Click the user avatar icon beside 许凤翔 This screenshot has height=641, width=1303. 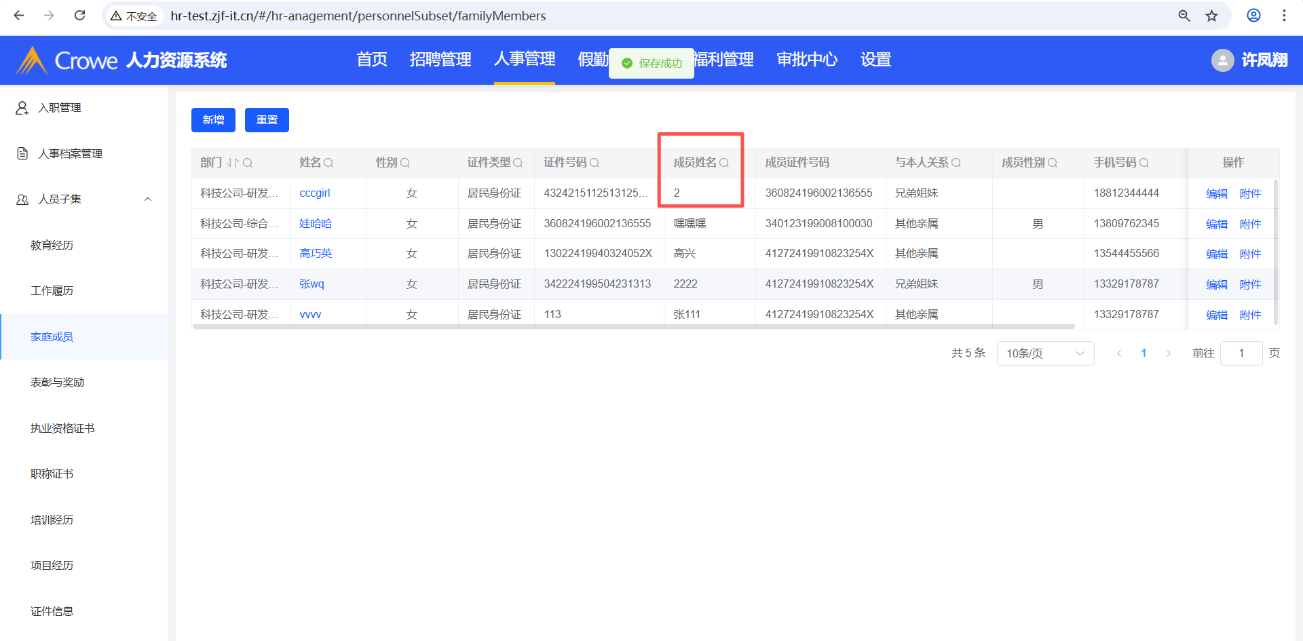click(x=1222, y=60)
